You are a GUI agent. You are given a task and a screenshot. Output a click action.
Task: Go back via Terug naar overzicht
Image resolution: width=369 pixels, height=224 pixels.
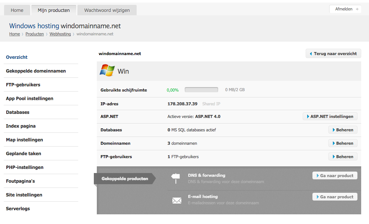pos(333,54)
